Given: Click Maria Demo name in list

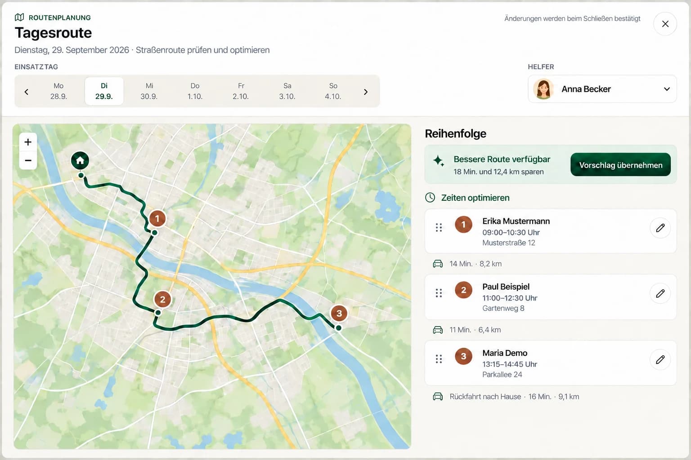Looking at the screenshot, I should point(505,353).
